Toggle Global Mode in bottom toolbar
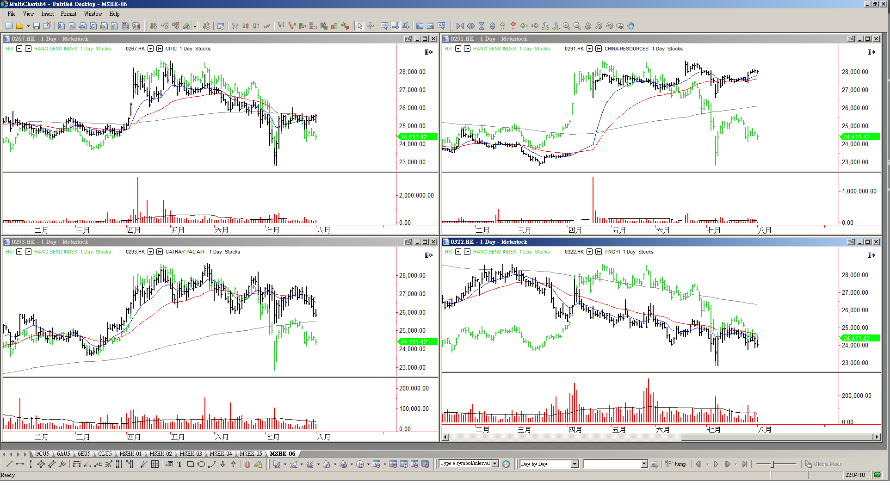This screenshot has height=489, width=890. pyautogui.click(x=823, y=464)
